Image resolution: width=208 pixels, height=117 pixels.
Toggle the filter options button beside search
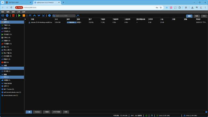point(78,16)
